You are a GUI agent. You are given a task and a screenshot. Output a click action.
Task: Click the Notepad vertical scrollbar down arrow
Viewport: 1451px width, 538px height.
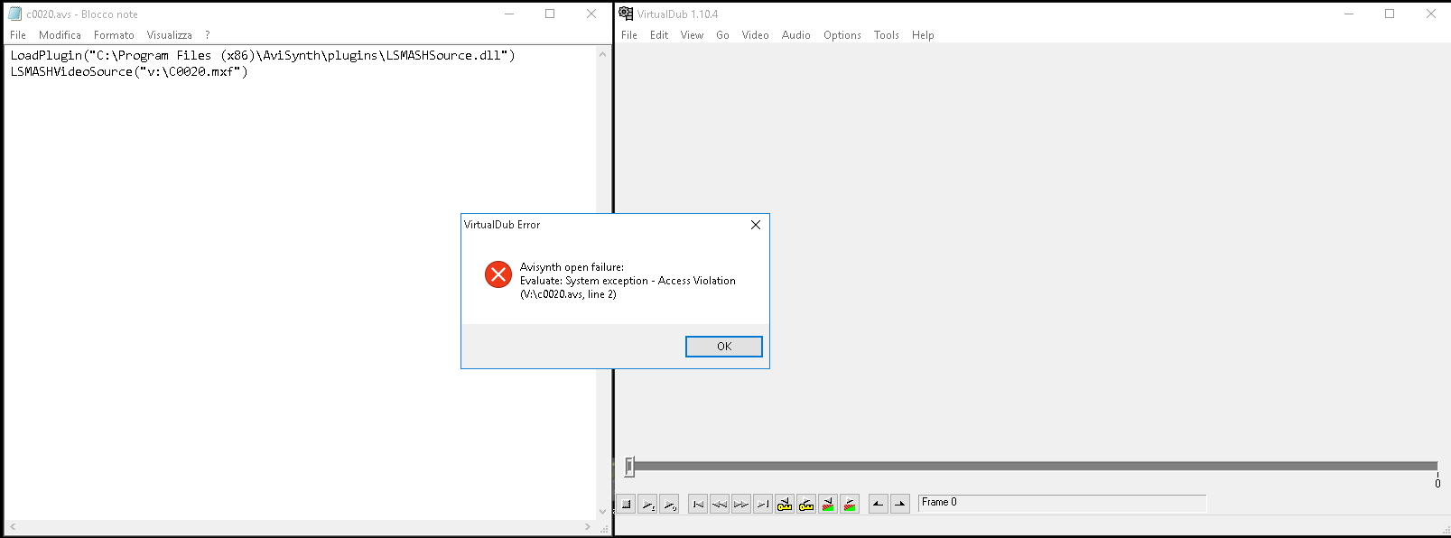[x=603, y=512]
